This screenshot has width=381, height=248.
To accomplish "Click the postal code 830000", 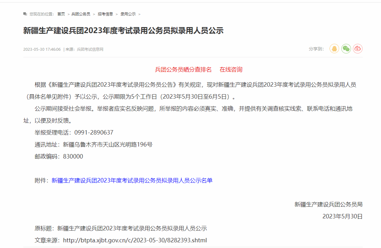I will coord(73,157).
